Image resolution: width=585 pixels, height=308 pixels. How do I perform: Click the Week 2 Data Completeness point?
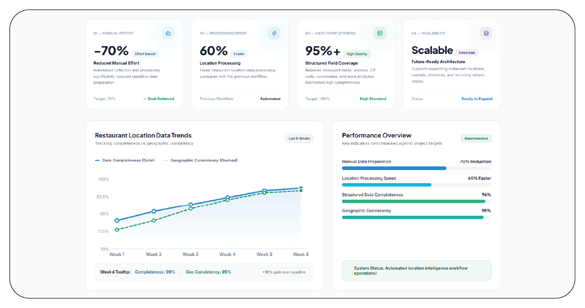(x=154, y=211)
